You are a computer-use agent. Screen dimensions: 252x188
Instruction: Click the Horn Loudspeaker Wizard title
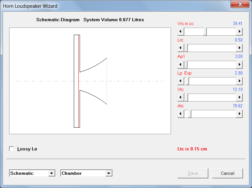pos(30,6)
